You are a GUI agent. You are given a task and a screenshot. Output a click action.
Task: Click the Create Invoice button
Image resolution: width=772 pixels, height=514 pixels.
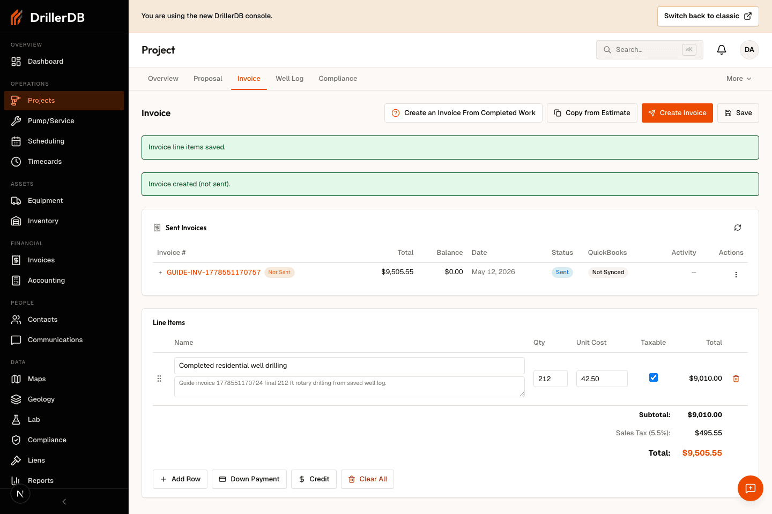(677, 113)
